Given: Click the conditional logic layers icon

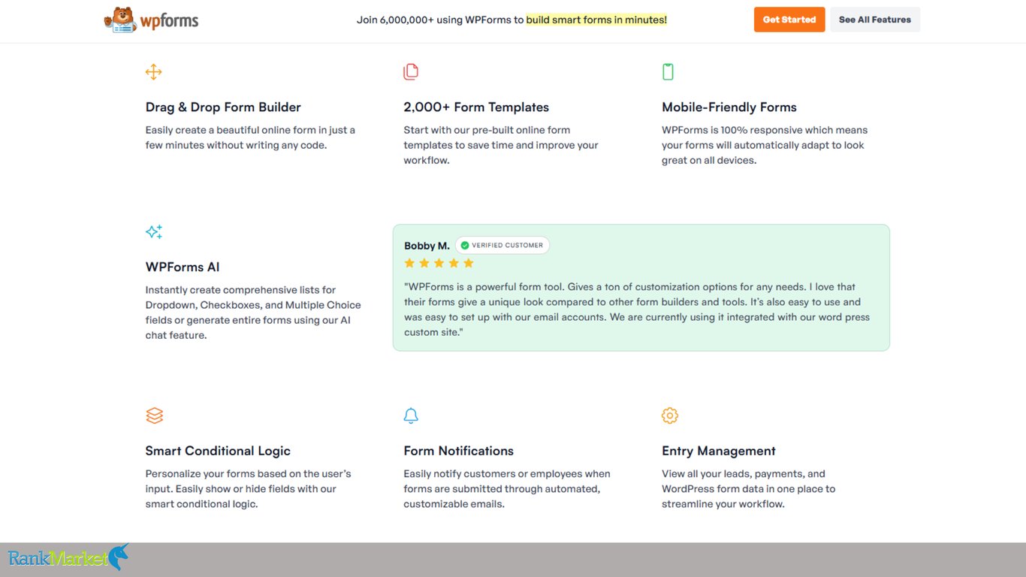Looking at the screenshot, I should [x=154, y=415].
